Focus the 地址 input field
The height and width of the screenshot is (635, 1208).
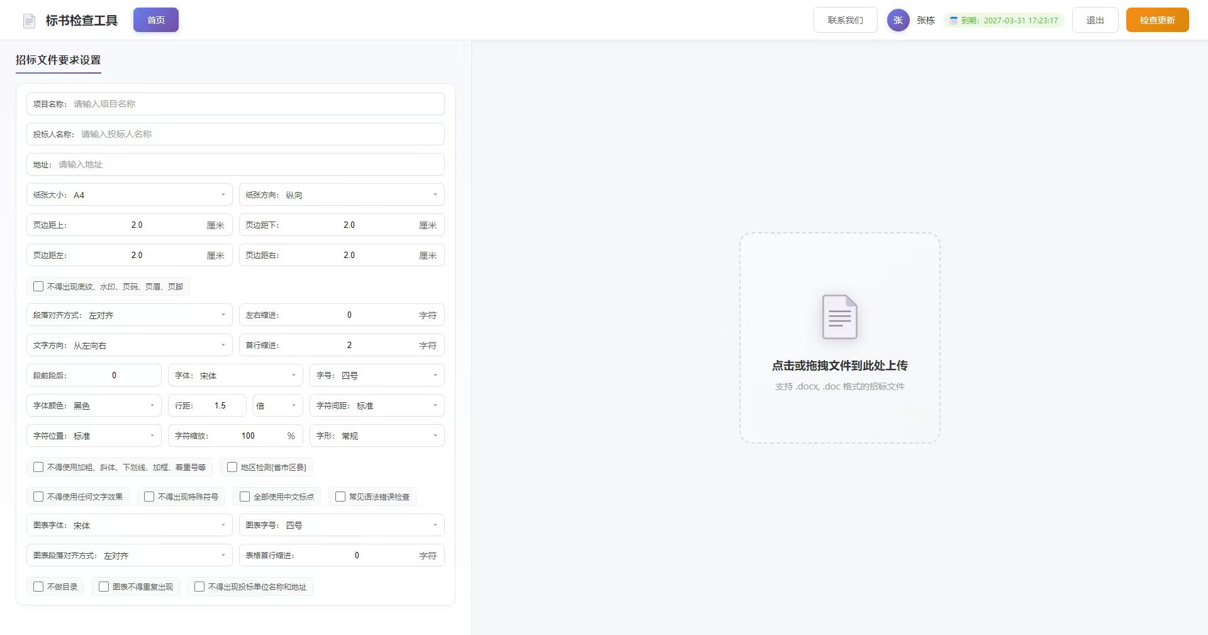click(x=235, y=164)
